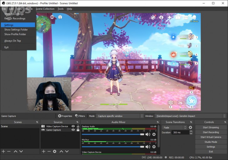Screen dimensions: 228x160
Task: Select the Scene item in Scenes list
Action: [20, 126]
